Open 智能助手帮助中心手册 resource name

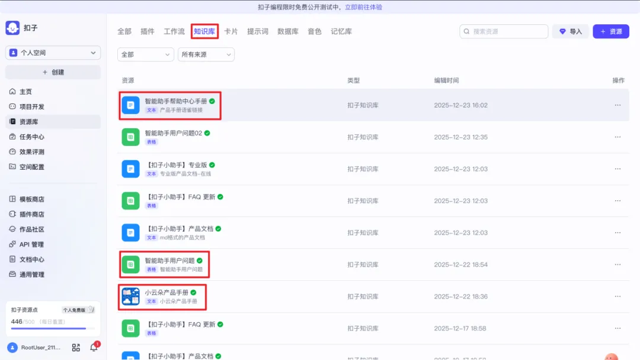(176, 101)
